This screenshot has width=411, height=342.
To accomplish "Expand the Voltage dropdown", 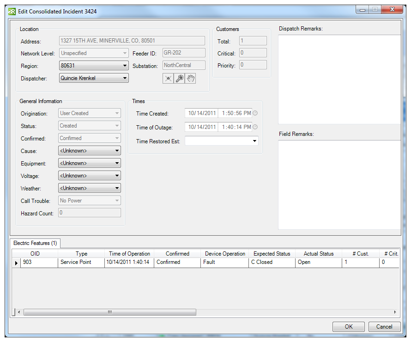I will point(90,176).
